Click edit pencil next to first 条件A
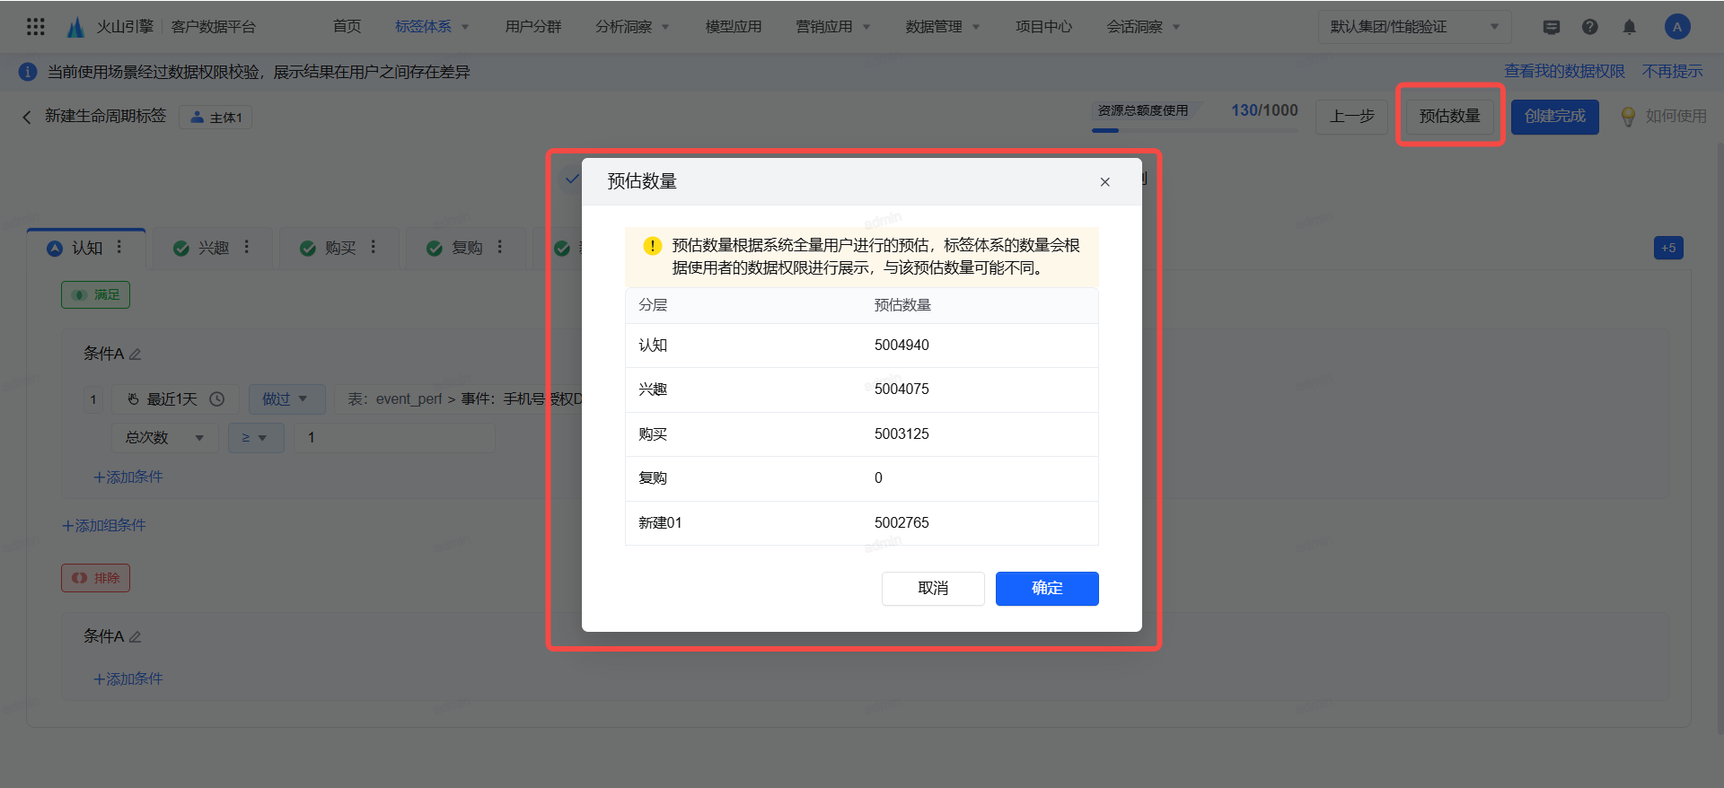1724x788 pixels. (136, 355)
